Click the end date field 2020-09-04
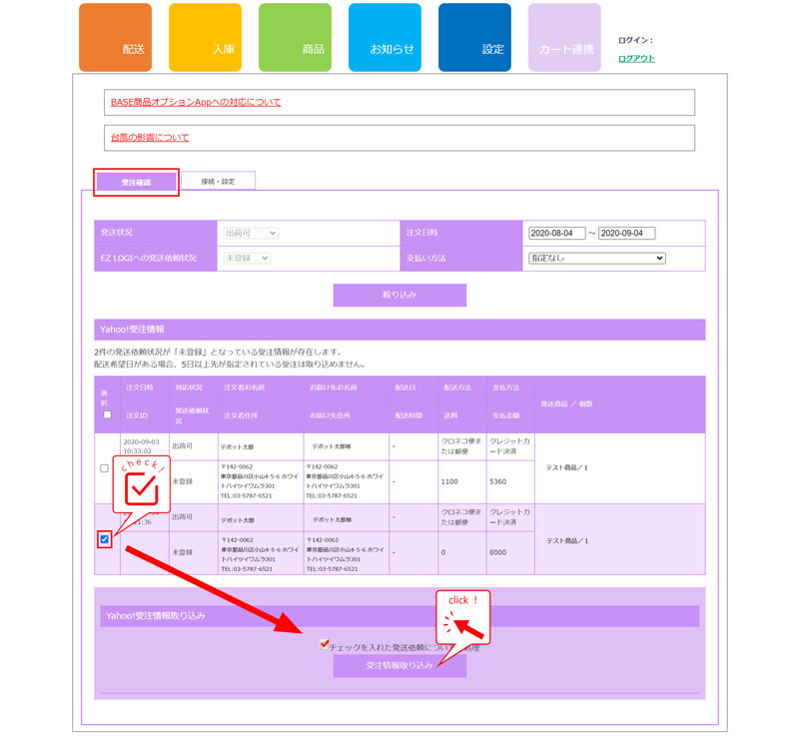 pos(626,233)
